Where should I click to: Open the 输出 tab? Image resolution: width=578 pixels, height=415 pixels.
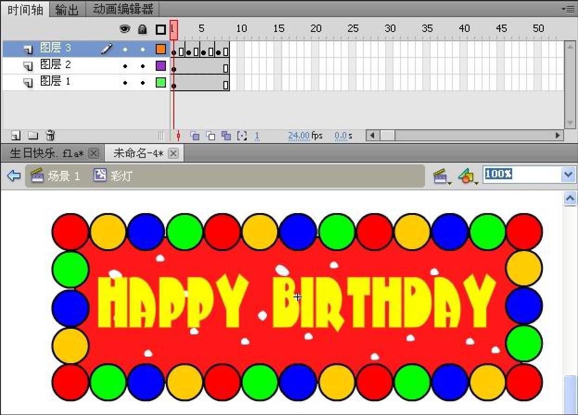pos(67,10)
